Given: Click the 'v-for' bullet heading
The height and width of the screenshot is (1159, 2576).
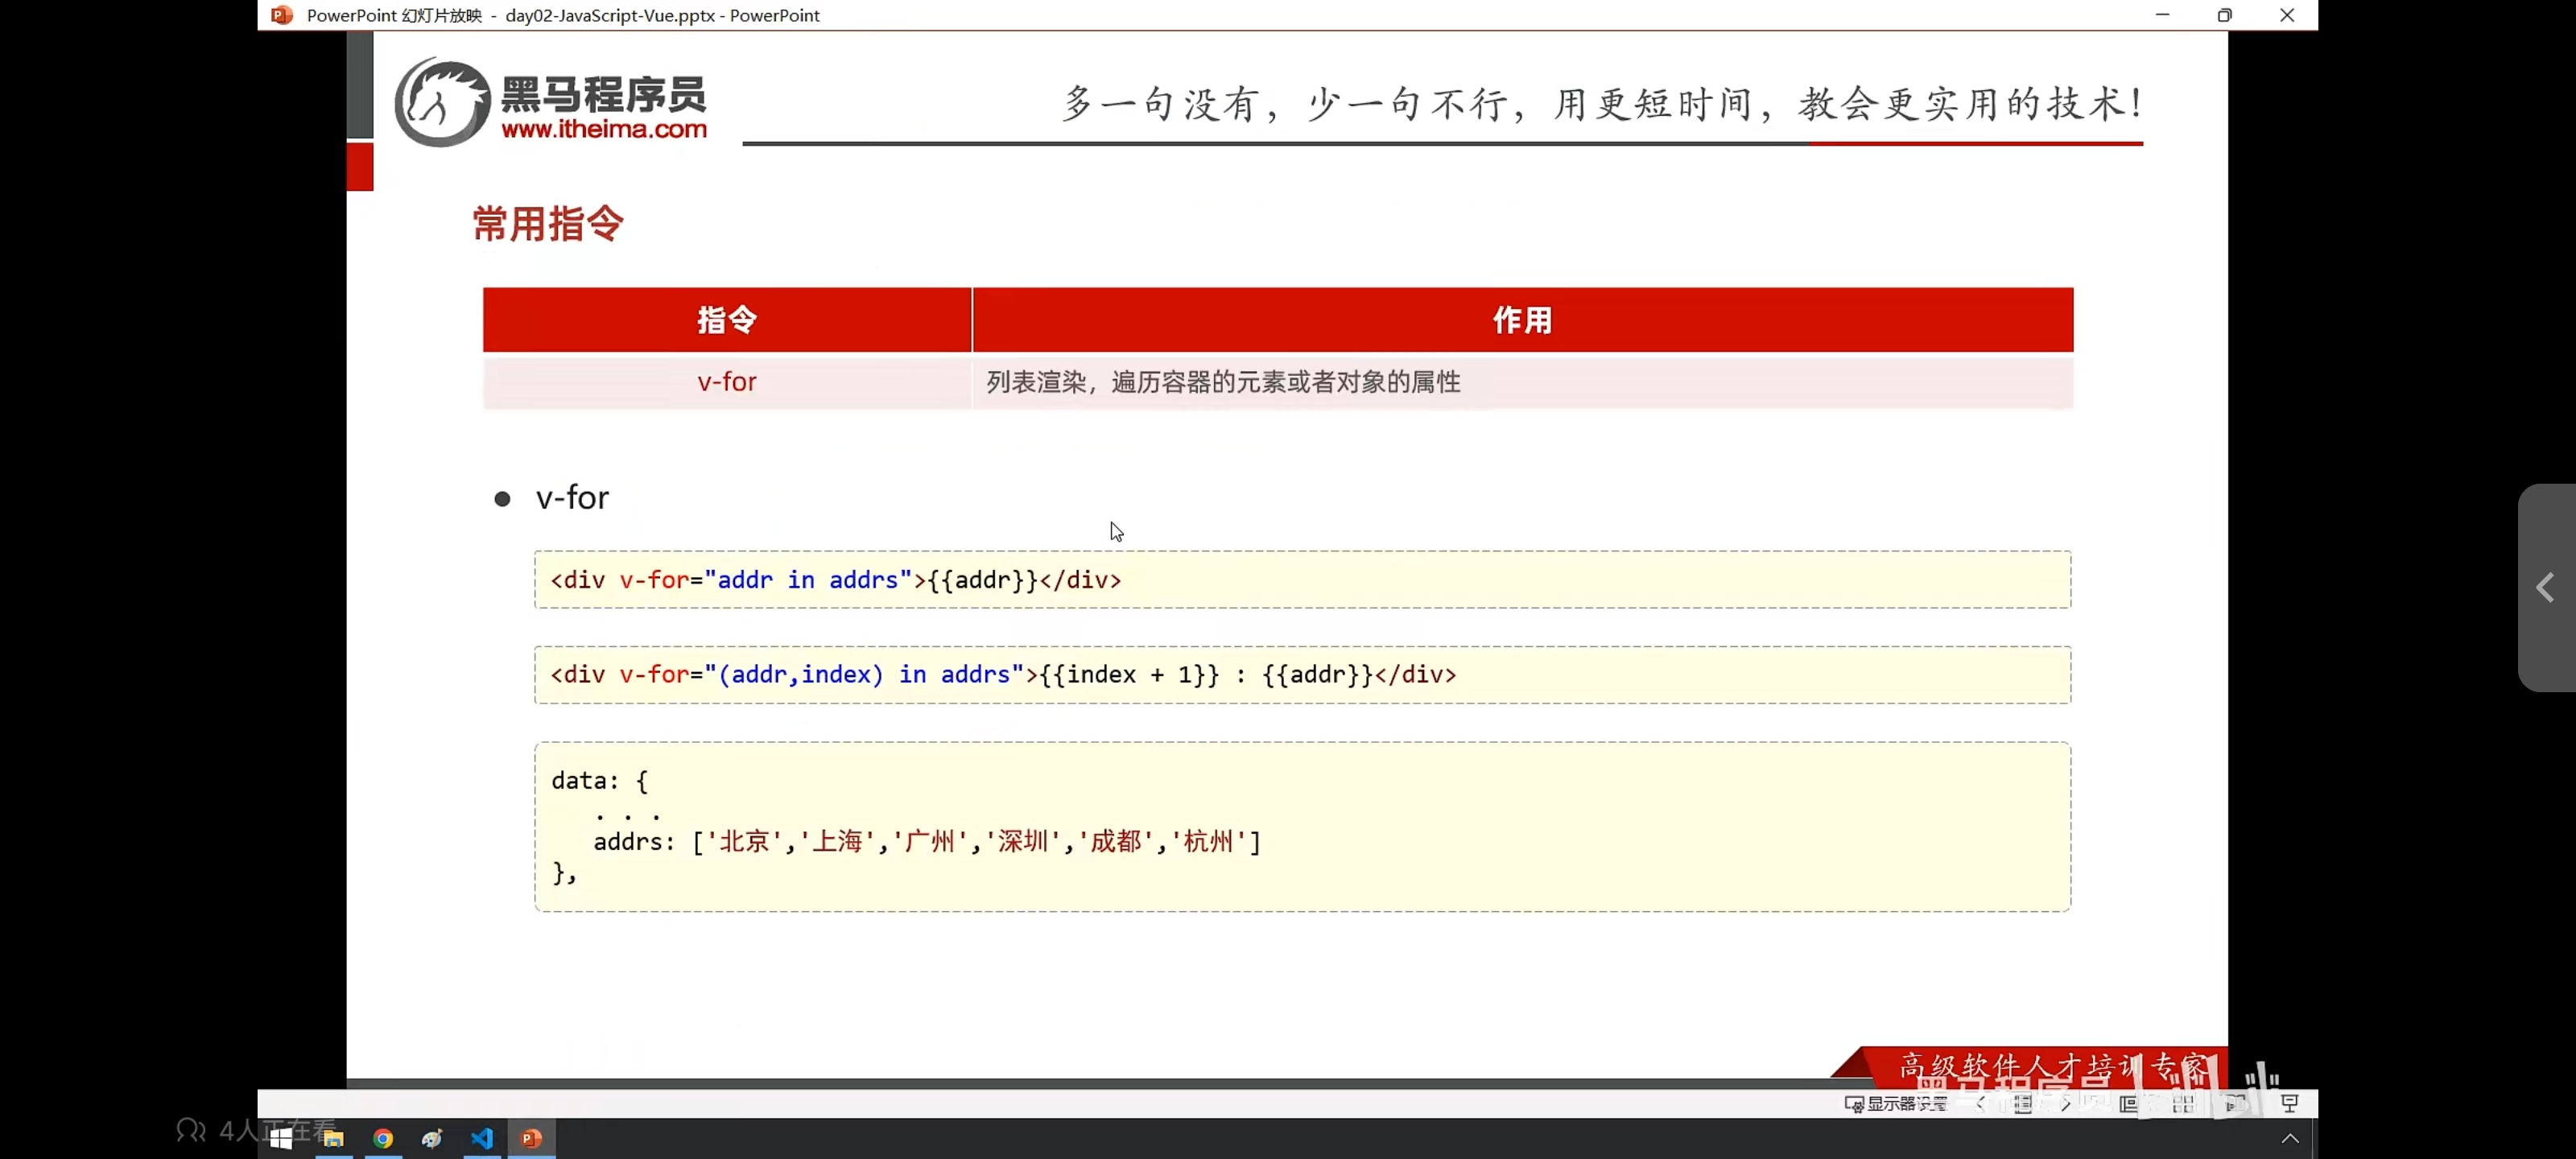Looking at the screenshot, I should pos(572,497).
